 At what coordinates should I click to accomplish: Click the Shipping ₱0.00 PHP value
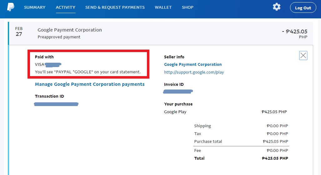tap(277, 126)
